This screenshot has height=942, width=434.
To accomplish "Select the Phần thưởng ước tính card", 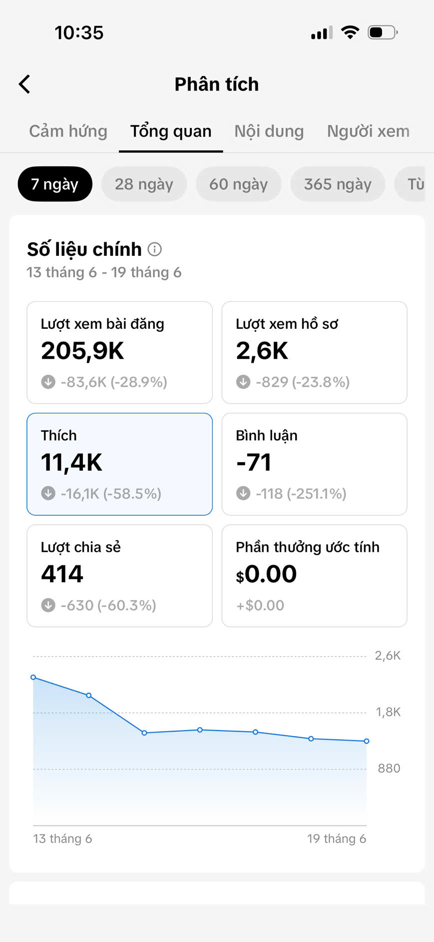I will pos(314,576).
